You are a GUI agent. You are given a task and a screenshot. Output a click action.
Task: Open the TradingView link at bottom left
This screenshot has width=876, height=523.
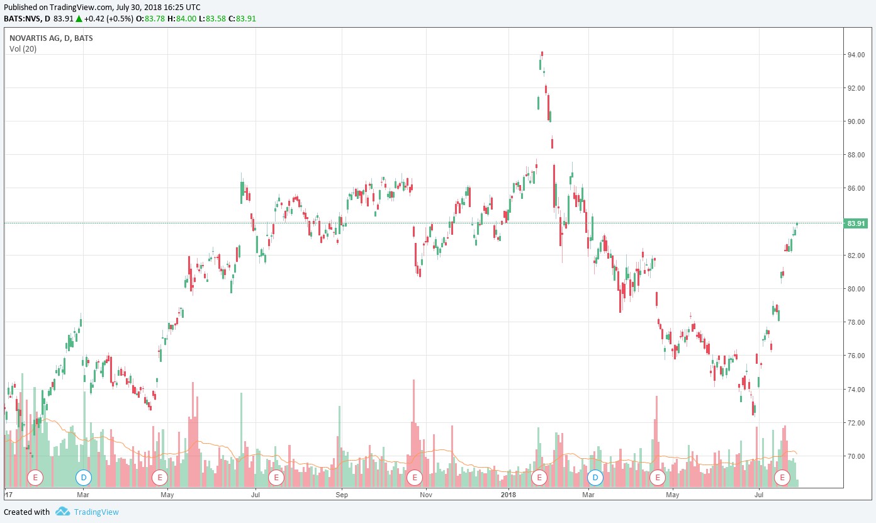tap(96, 512)
